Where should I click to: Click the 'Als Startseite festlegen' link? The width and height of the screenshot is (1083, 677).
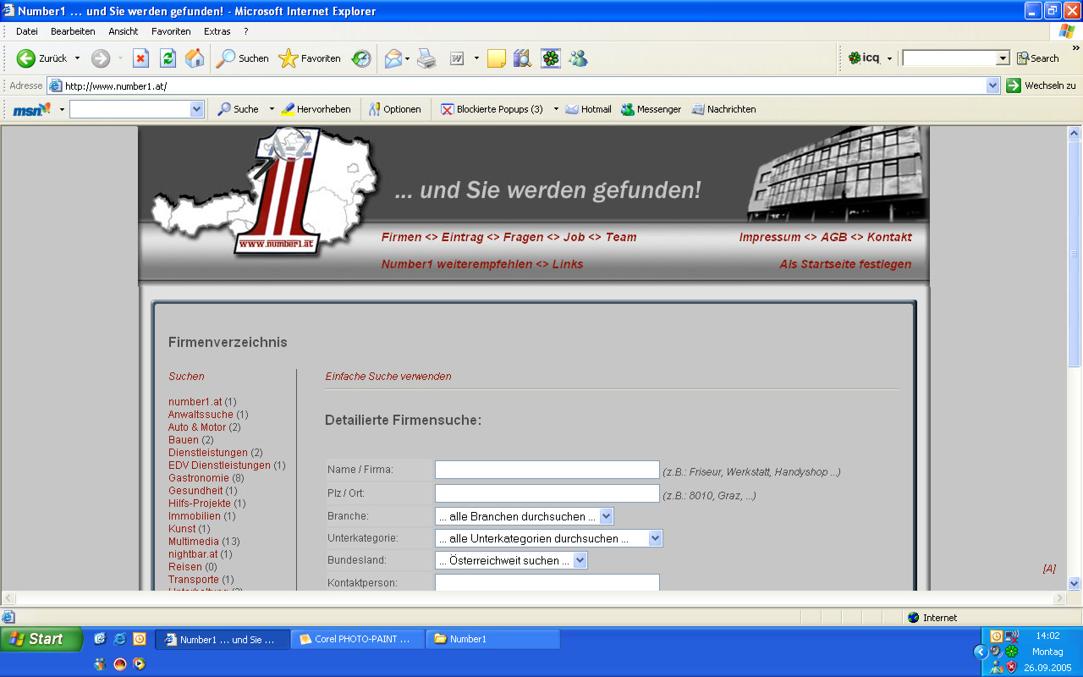coord(845,264)
